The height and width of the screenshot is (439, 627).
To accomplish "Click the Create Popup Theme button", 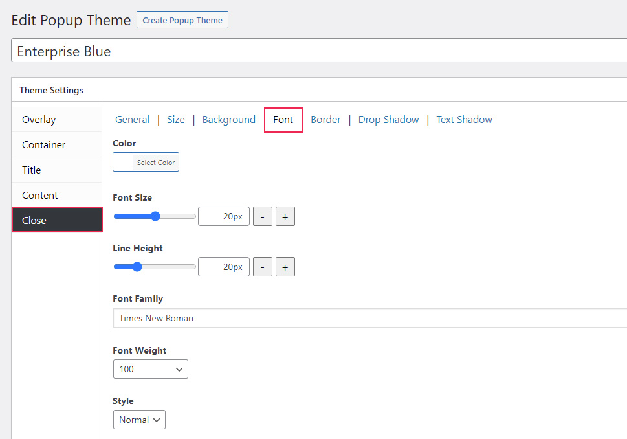I will [x=182, y=20].
